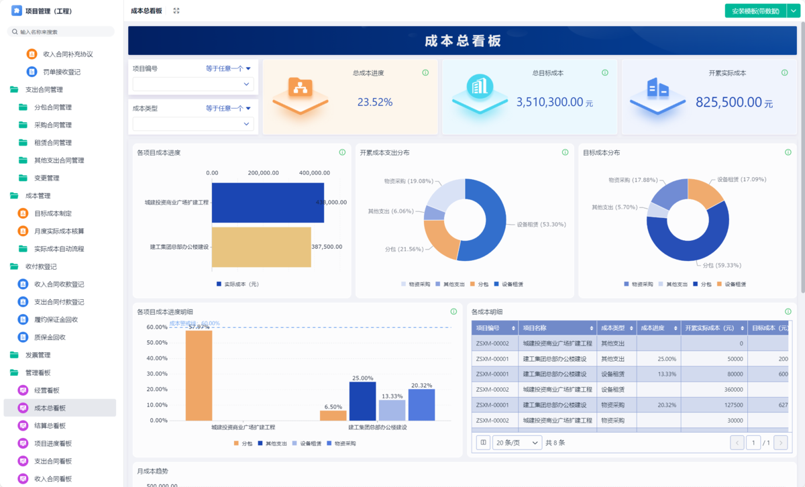Click the orange icon of 目标成本制定
The height and width of the screenshot is (487, 805).
23,213
